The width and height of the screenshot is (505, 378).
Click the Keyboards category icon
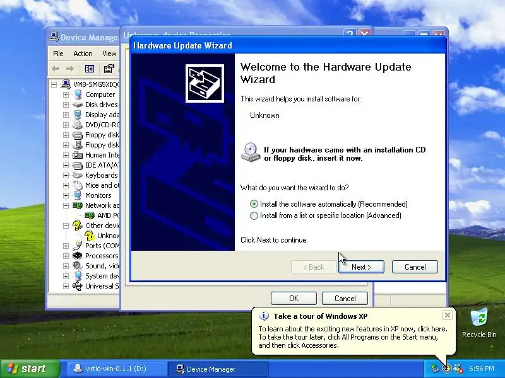click(x=78, y=175)
